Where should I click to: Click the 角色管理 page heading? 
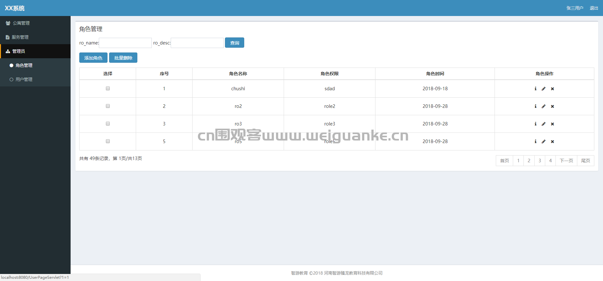[91, 29]
